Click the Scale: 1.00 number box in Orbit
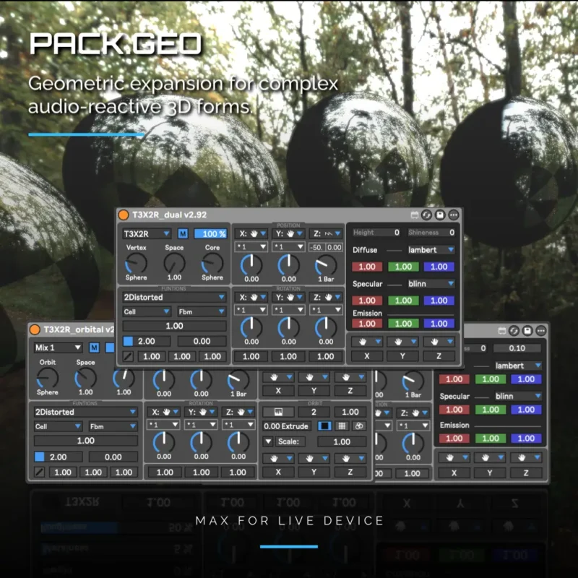The height and width of the screenshot is (578, 578). pyautogui.click(x=342, y=441)
